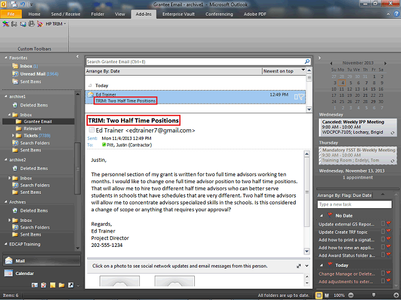Collapse the No Date task group
This screenshot has height=300, width=401.
coord(321,216)
